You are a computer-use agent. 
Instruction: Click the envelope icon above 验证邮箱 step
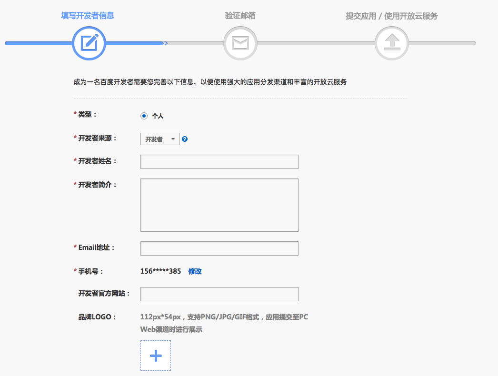coord(240,43)
